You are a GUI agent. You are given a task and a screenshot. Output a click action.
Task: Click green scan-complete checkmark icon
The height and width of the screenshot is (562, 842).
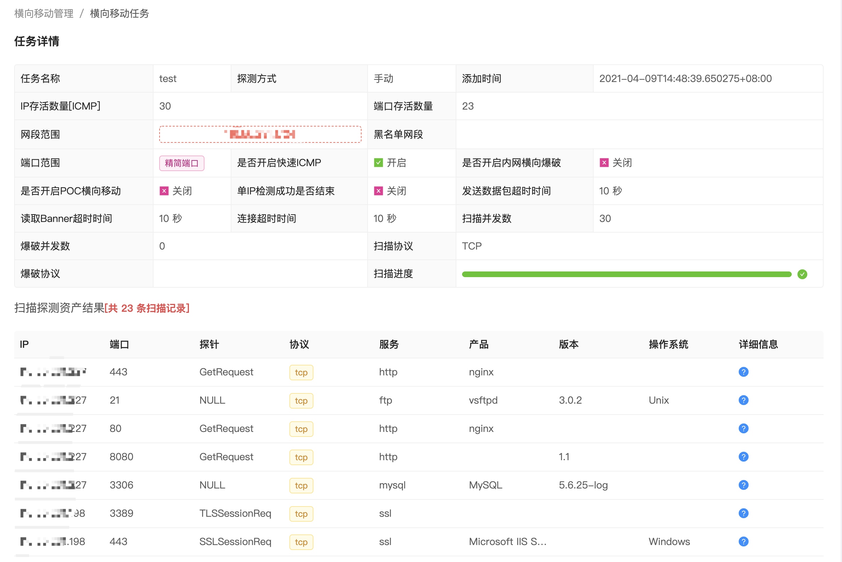point(802,274)
